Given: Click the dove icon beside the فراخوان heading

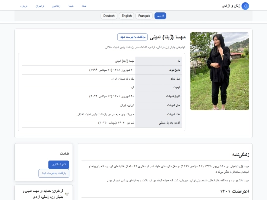Looking at the screenshot, I should (x=67, y=194).
